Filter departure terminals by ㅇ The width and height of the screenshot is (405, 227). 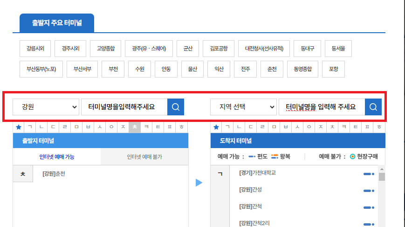point(111,127)
